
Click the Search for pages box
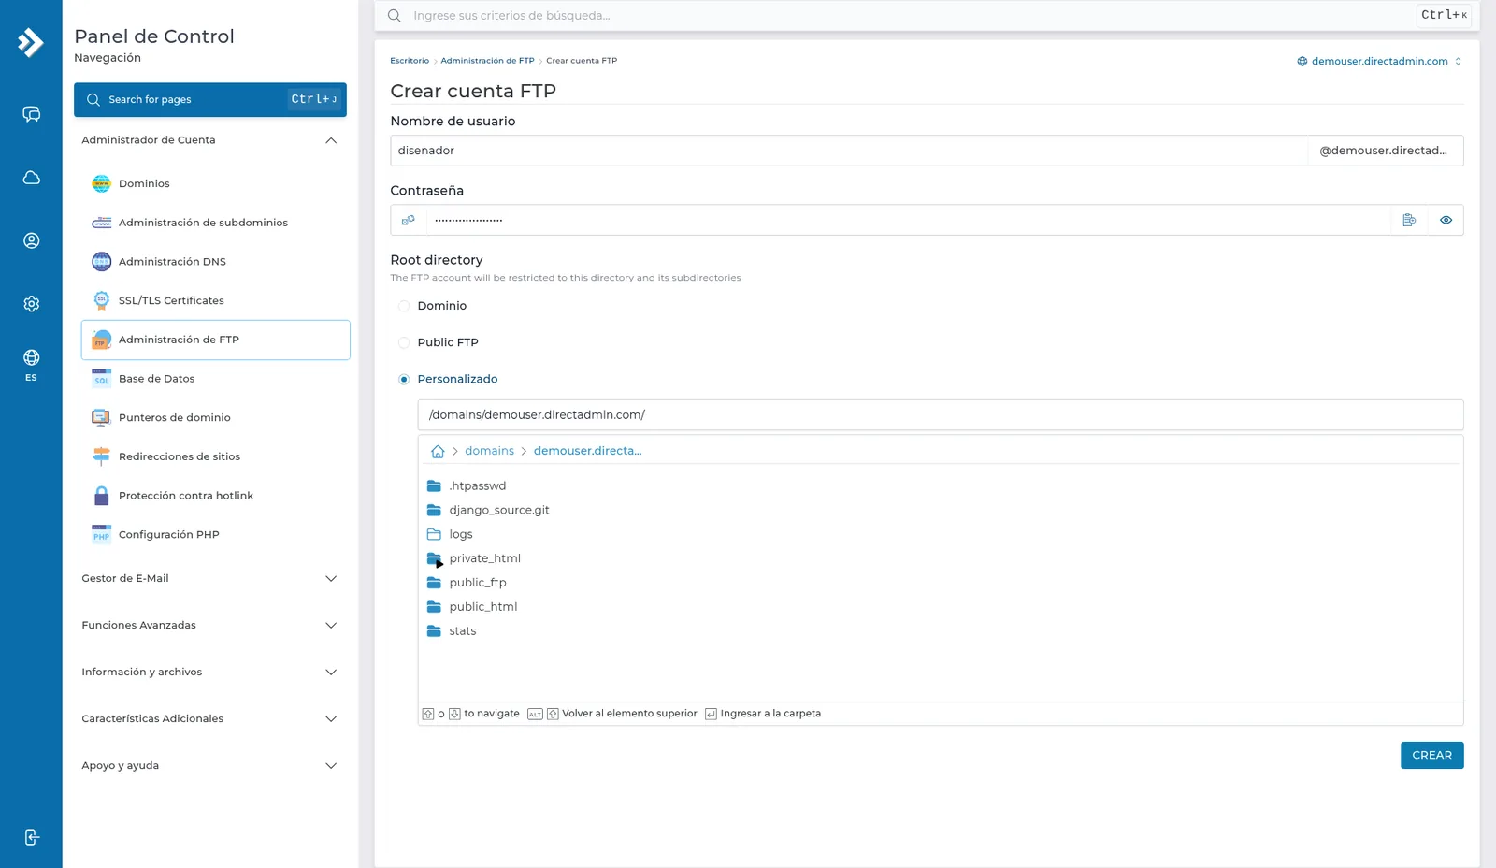coord(210,99)
